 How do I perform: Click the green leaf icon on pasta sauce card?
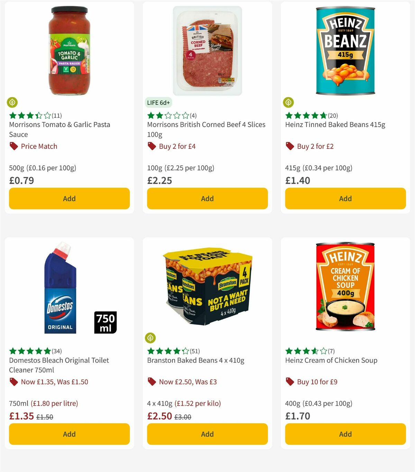point(12,102)
